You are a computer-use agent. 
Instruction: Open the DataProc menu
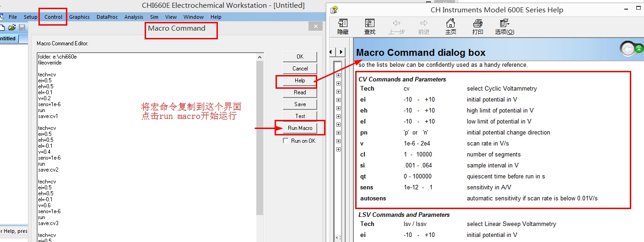click(x=107, y=17)
